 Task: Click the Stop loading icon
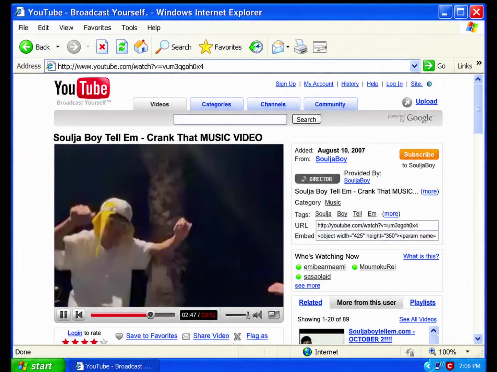(102, 47)
